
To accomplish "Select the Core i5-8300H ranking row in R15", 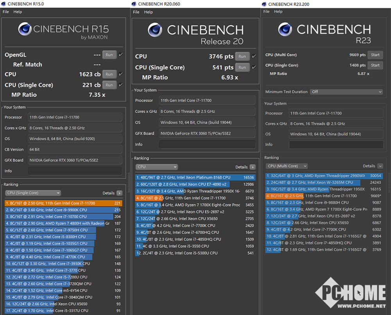I will tap(63, 237).
